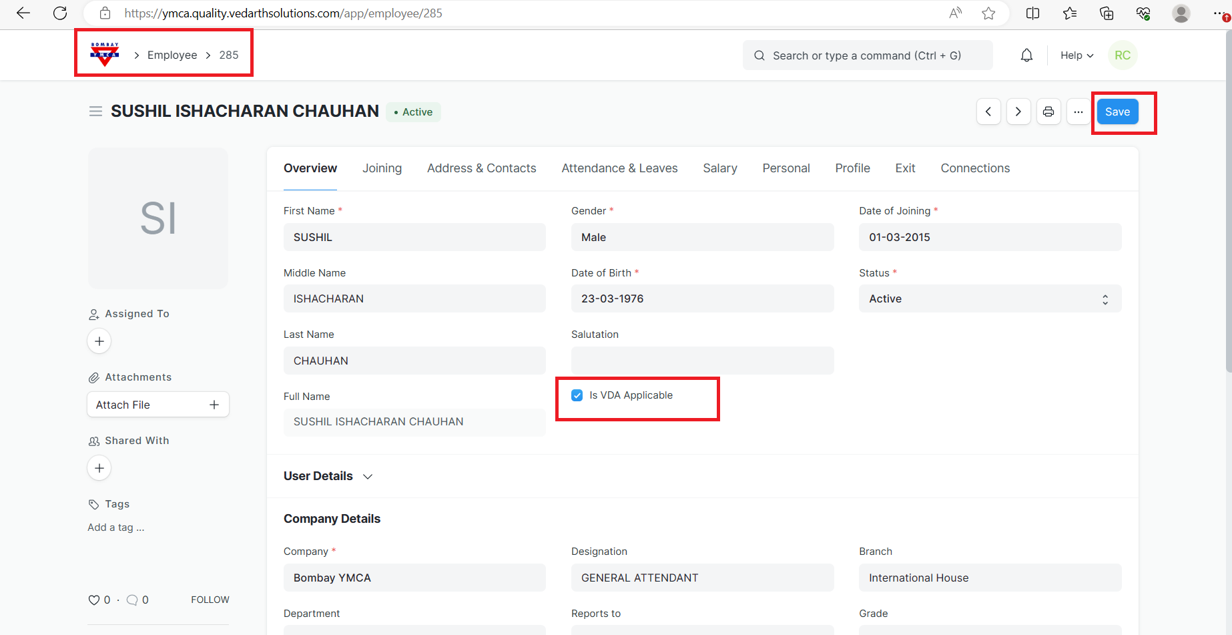The image size is (1232, 635).
Task: Open the notifications bell
Action: [1026, 55]
